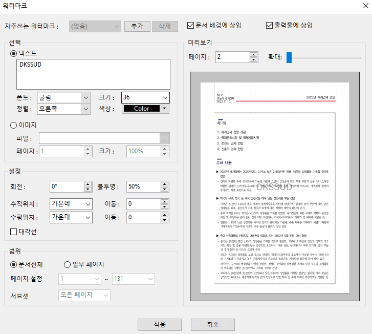Viewport: 372px width, 334px height.
Task: Decrease the preview 페이지 number
Action: pyautogui.click(x=254, y=59)
